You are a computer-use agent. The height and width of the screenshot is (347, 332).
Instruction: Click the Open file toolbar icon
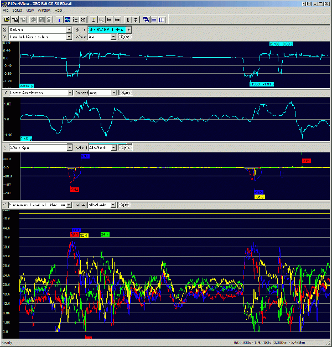click(x=6, y=19)
